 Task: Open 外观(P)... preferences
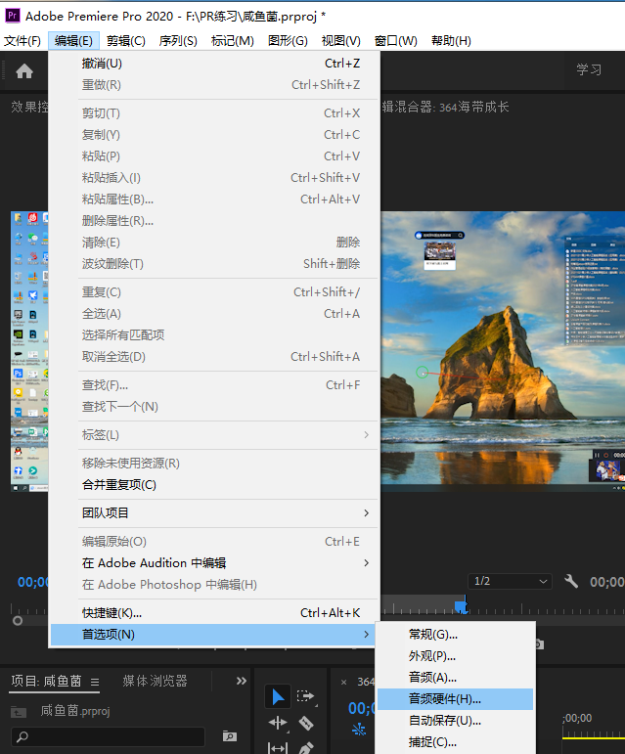(455, 656)
